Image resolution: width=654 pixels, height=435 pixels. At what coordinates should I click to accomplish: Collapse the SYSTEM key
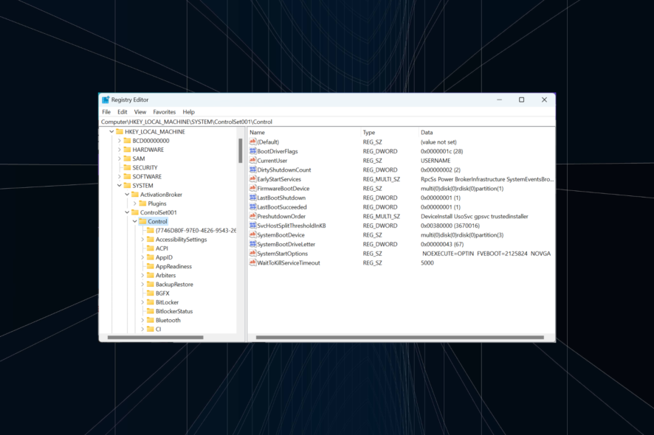[x=120, y=185]
